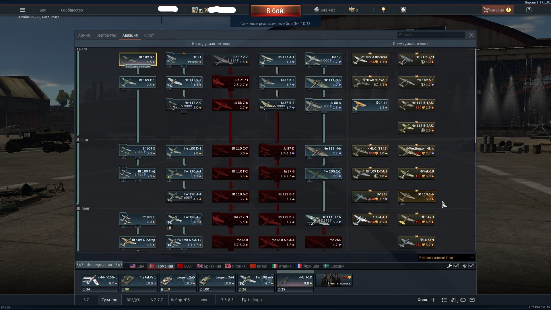The width and height of the screenshot is (551, 310).
Task: Toggle the automatic ammo refill checkbox
Action: point(471,266)
